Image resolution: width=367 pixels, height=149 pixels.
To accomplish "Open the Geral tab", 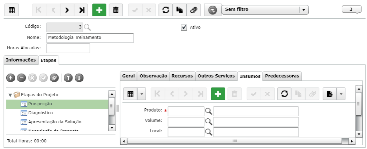I will (128, 76).
